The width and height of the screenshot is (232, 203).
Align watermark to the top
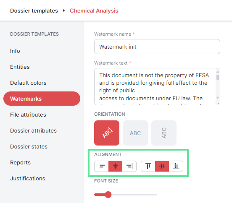tap(148, 166)
